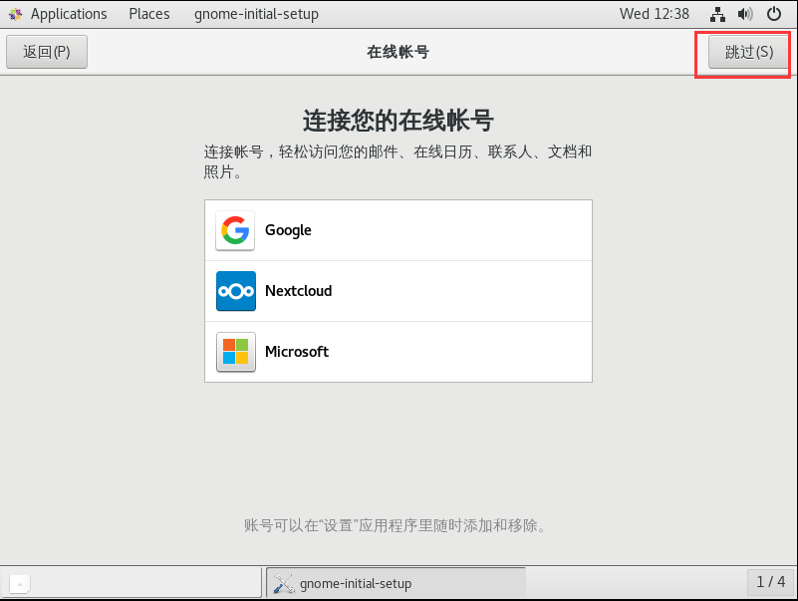
Task: Open the power icon in top panel
Action: pos(774,14)
